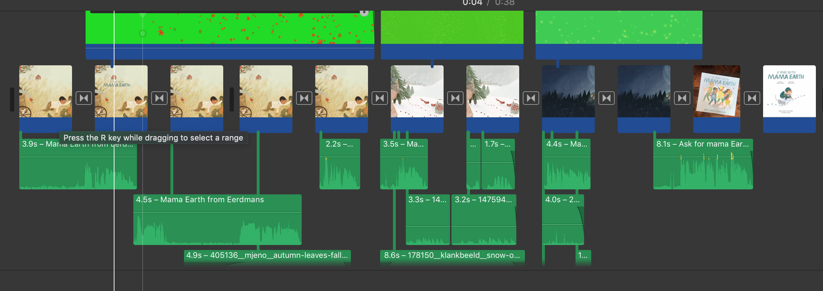
Task: Select the book photo on wooden table clip
Action: 717,99
